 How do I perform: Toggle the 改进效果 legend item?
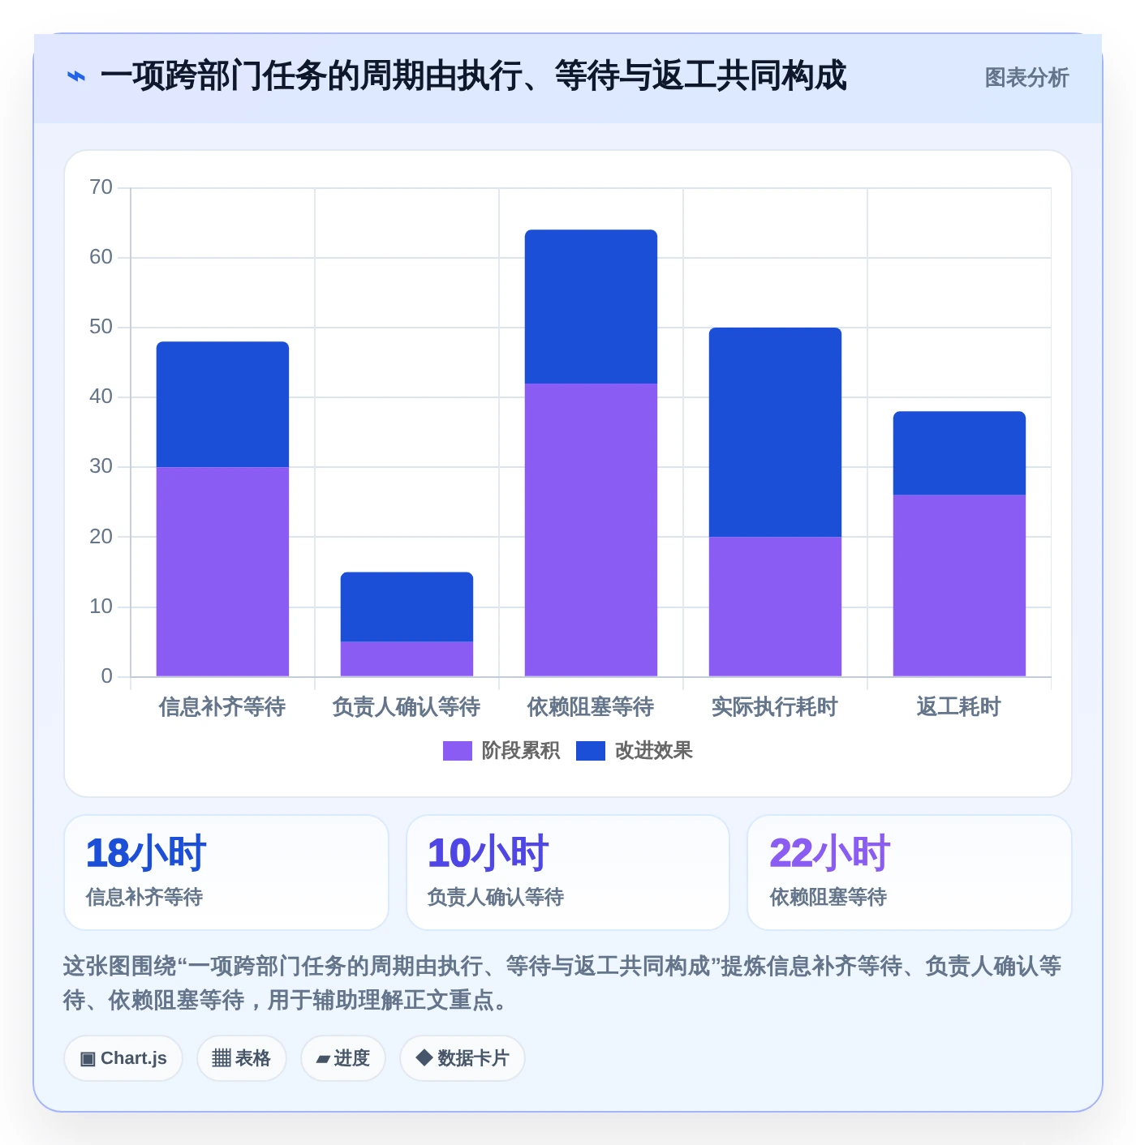click(635, 751)
